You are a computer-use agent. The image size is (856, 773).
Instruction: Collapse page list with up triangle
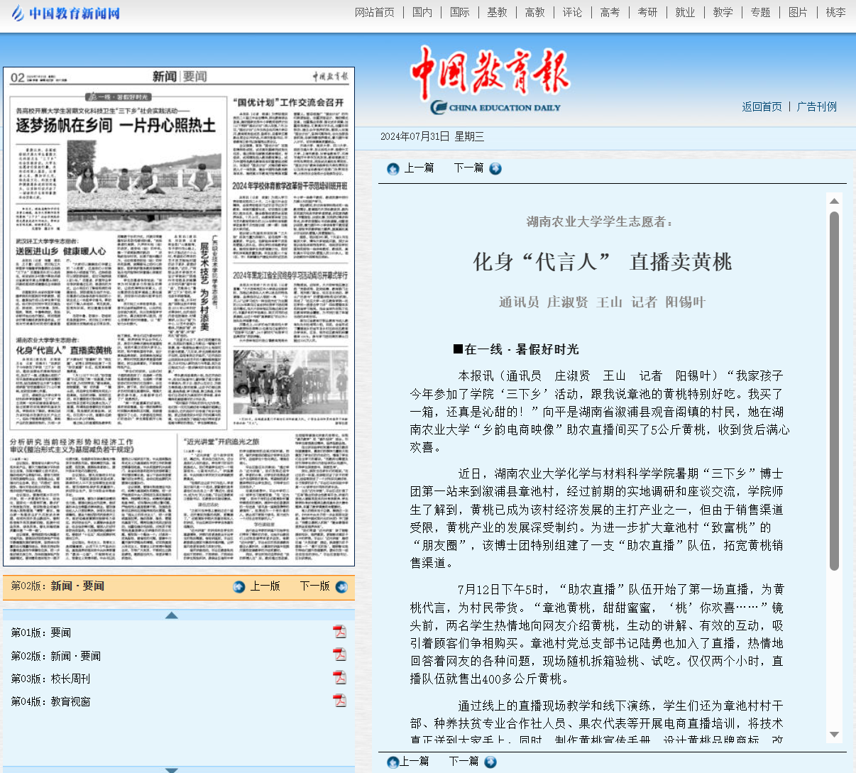click(x=171, y=615)
